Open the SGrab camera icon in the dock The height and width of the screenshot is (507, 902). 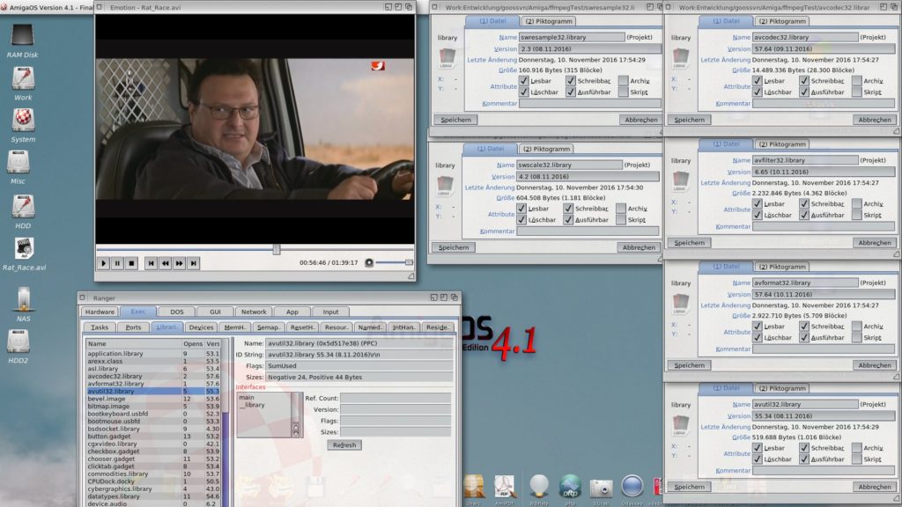601,488
